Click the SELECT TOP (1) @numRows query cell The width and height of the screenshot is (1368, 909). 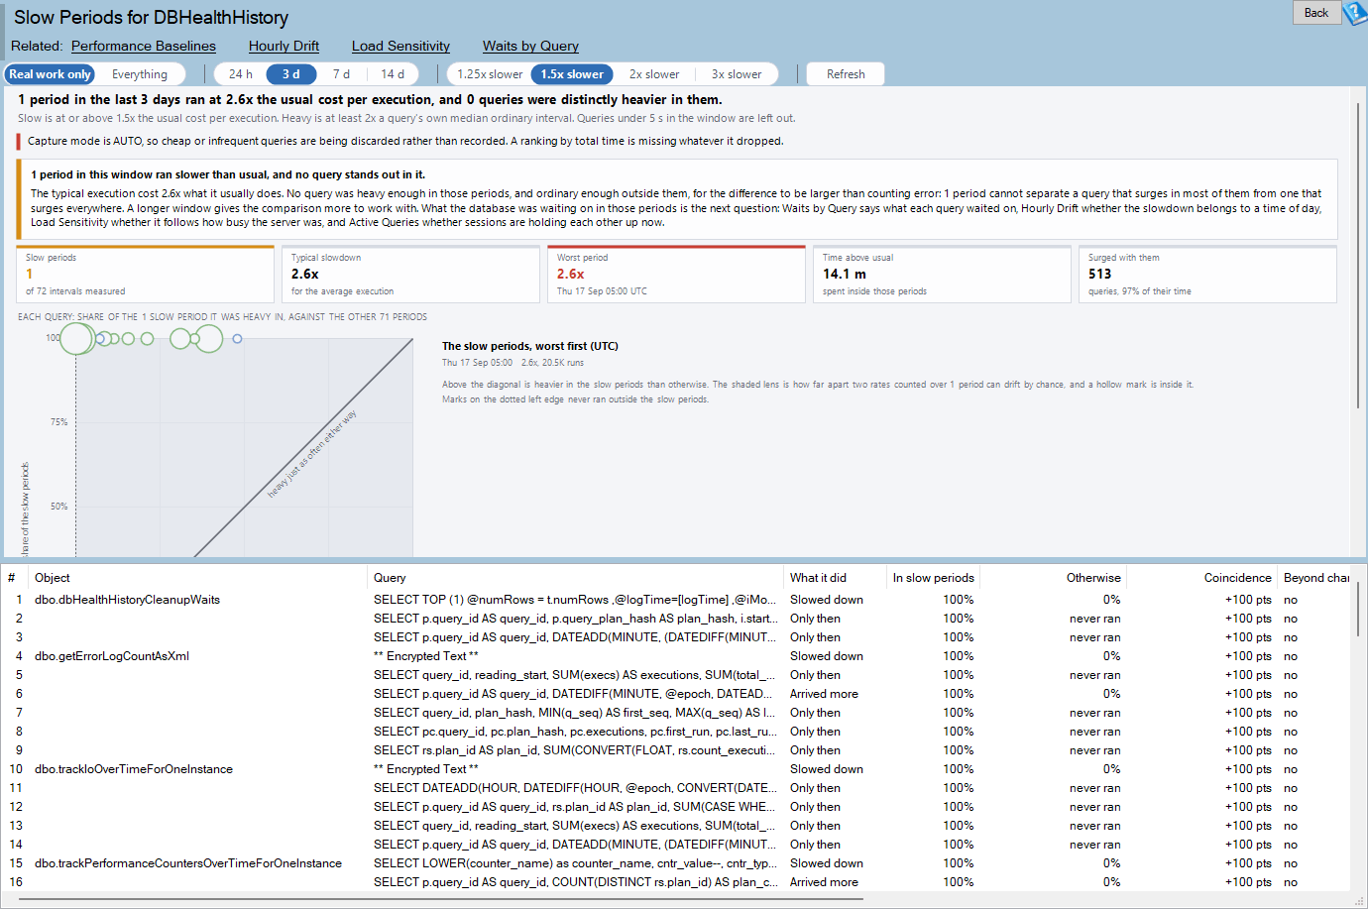pyautogui.click(x=575, y=600)
